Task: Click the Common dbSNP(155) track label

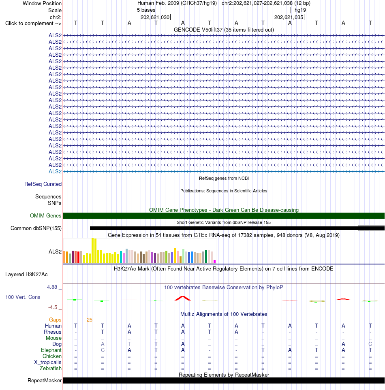Action: tap(36, 228)
